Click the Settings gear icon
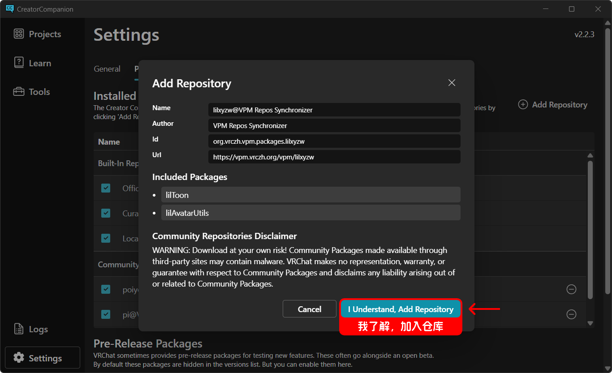The image size is (612, 373). 19,358
